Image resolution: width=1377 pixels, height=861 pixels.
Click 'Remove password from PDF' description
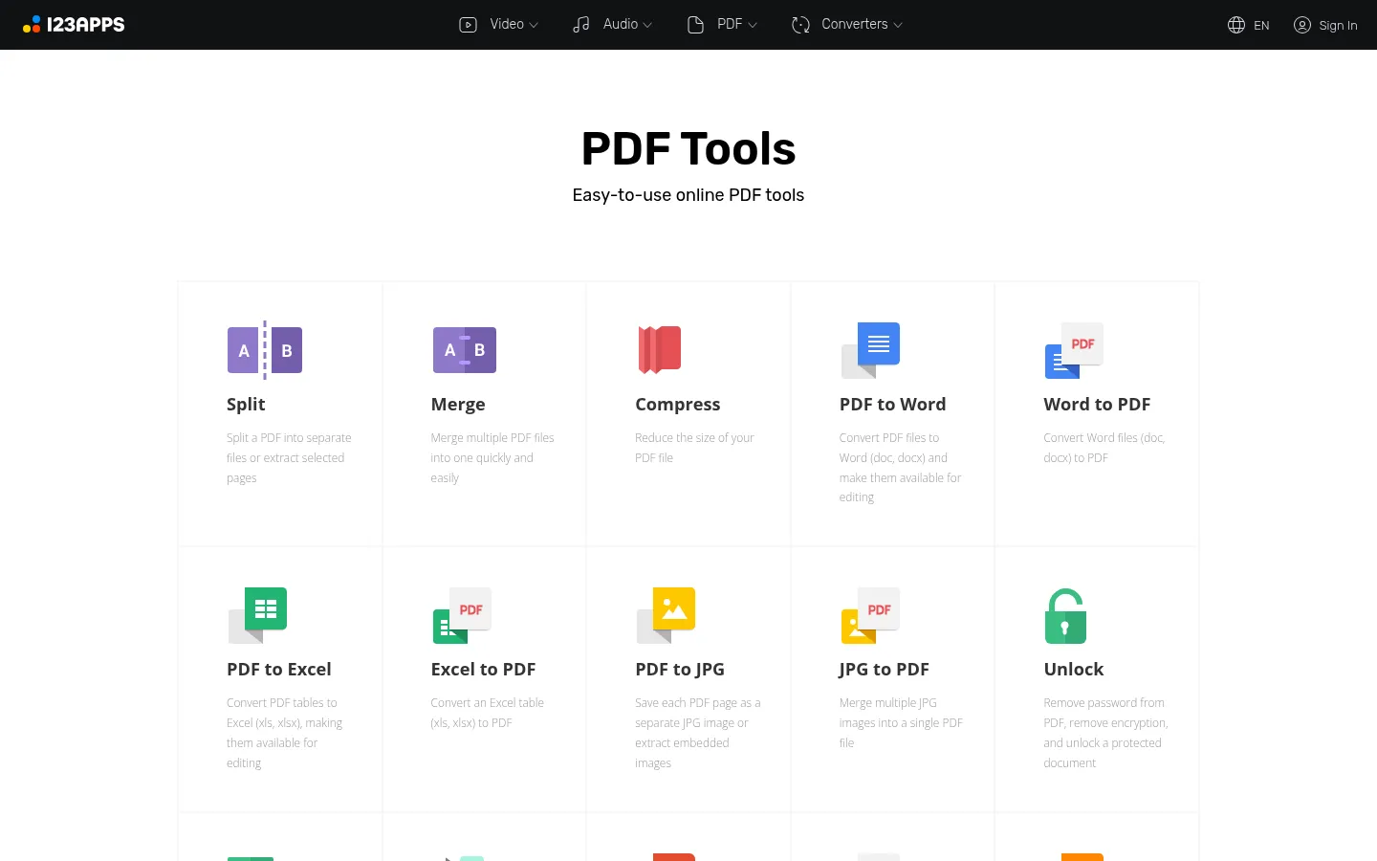click(x=1105, y=733)
